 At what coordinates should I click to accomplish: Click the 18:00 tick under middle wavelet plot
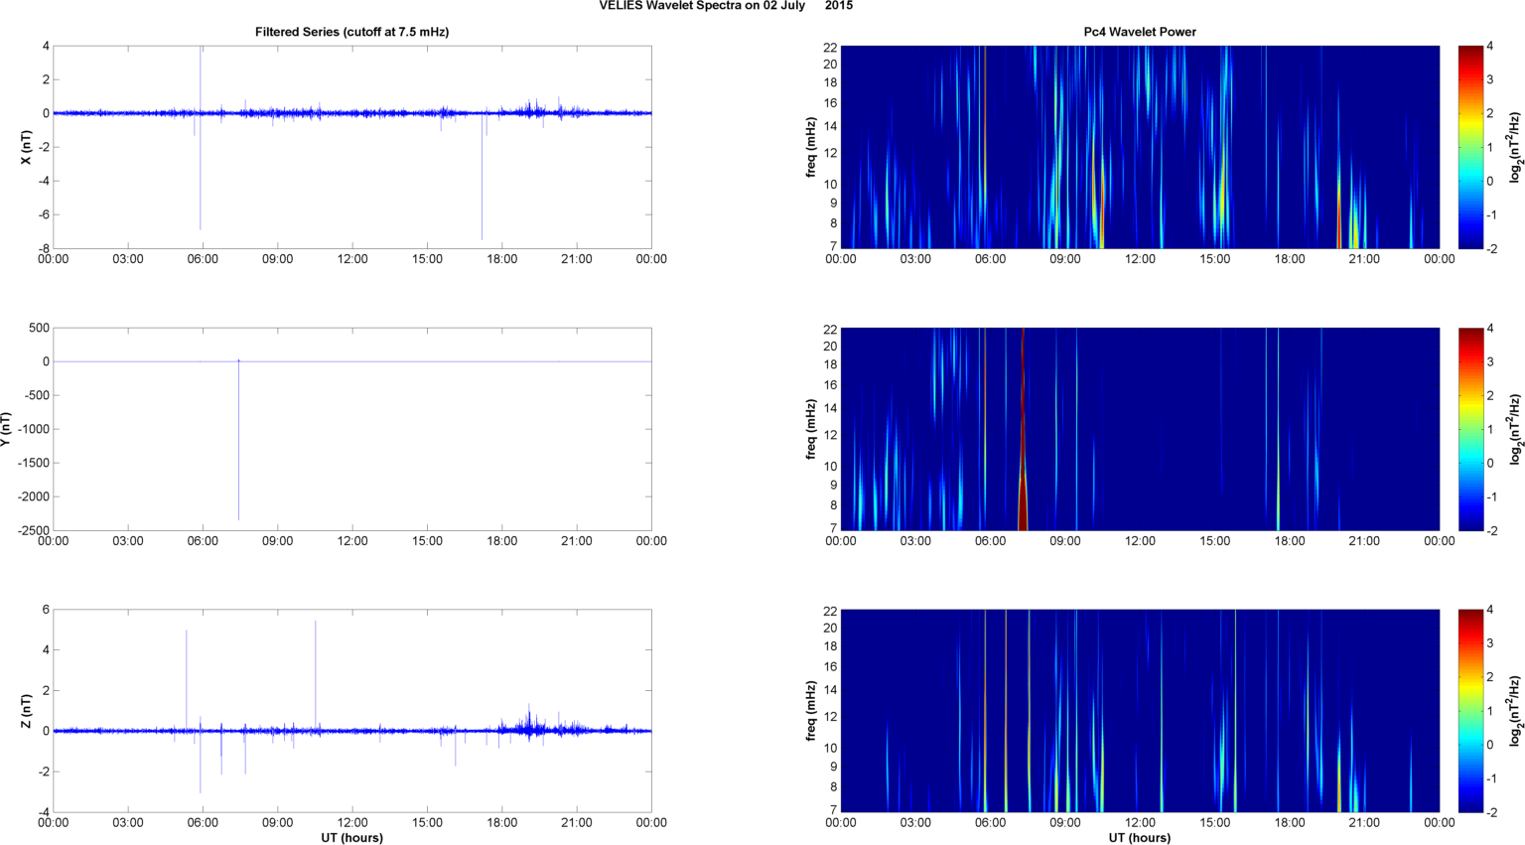pyautogui.click(x=1289, y=541)
